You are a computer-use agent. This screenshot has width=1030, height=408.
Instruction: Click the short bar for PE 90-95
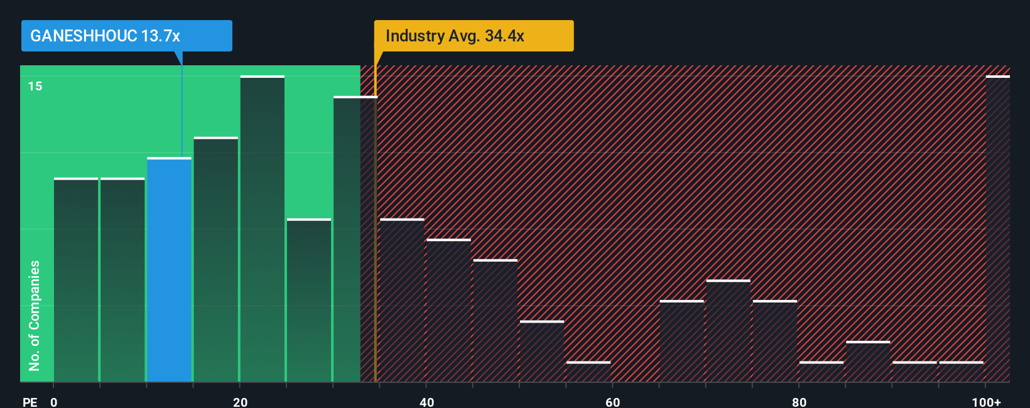click(x=915, y=372)
